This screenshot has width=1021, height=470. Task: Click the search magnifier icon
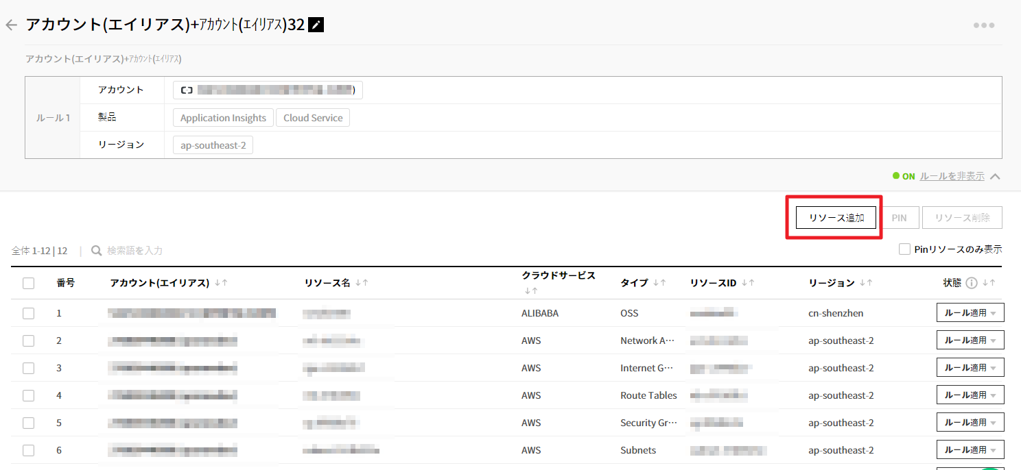point(97,251)
